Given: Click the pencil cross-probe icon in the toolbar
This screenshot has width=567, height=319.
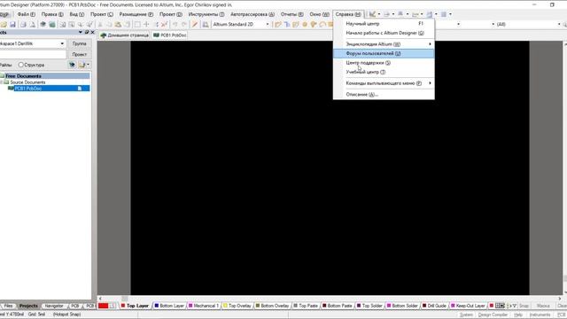Looking at the screenshot, I should click(195, 24).
